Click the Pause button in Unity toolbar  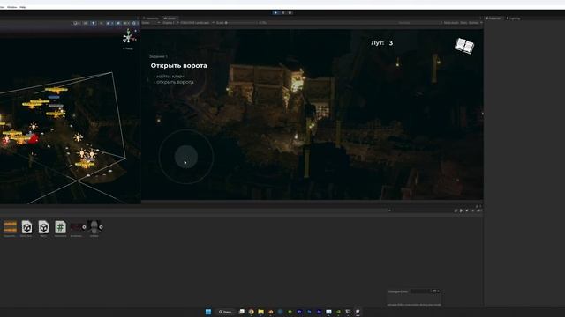283,12
